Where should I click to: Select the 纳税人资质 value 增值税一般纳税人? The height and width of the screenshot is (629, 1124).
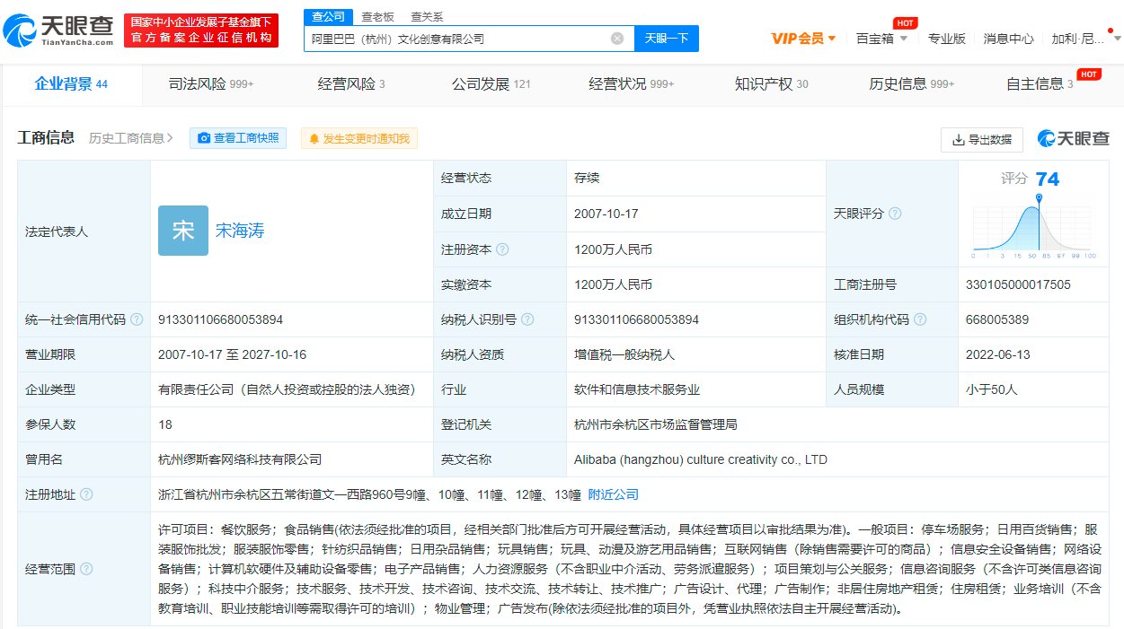(624, 354)
